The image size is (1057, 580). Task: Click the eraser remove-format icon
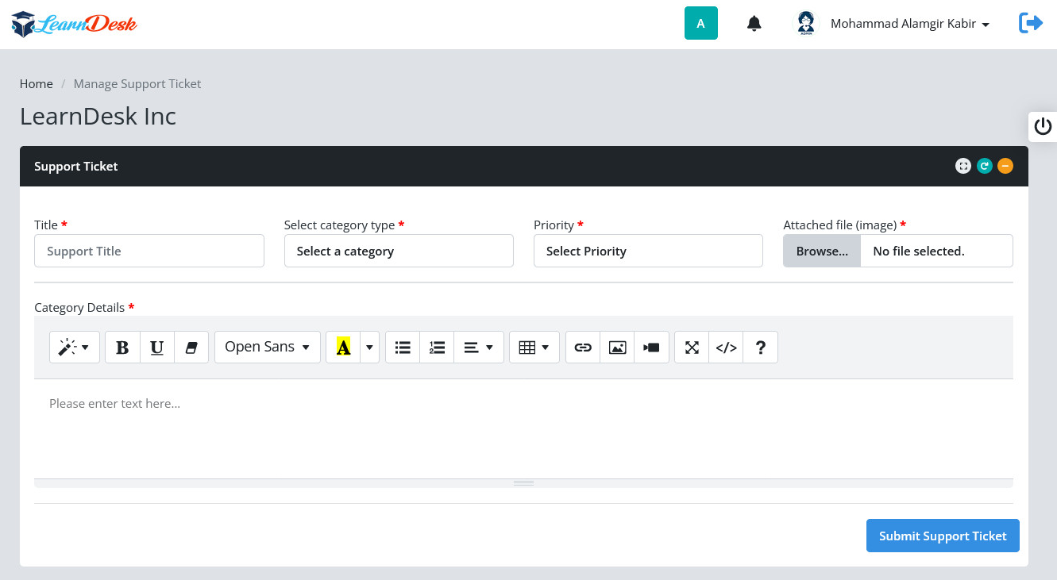[191, 348]
